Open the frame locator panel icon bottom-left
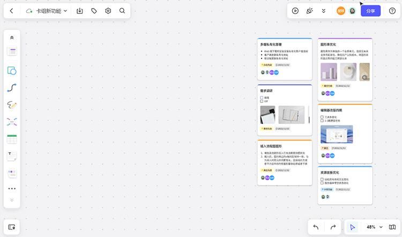 [12, 227]
